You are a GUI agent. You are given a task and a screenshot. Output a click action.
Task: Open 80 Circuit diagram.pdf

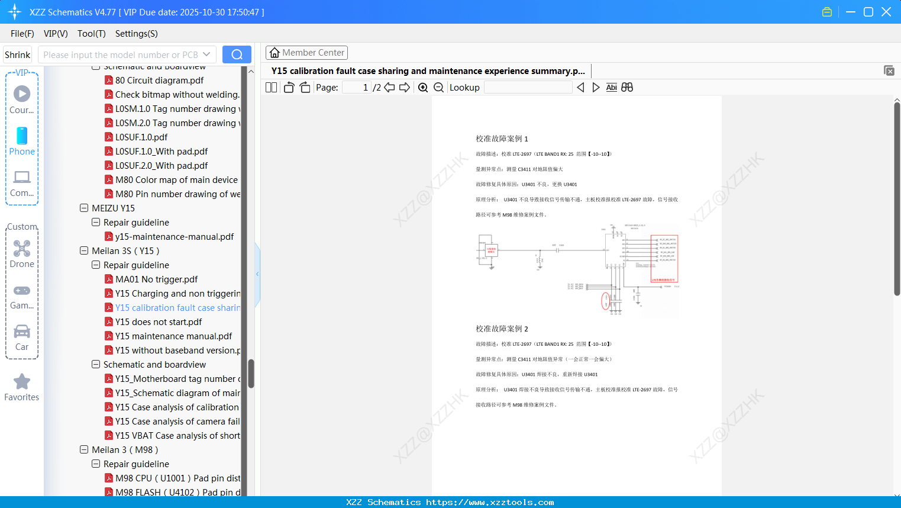click(160, 80)
